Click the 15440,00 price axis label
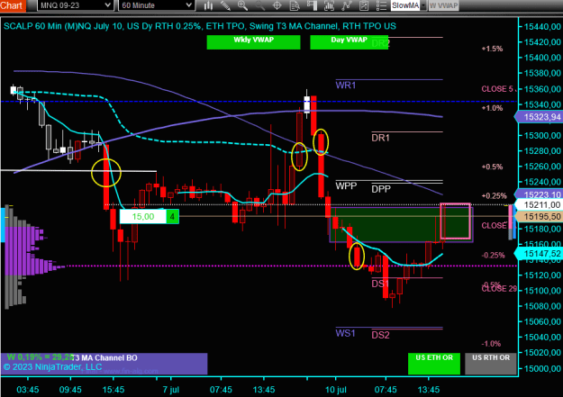This screenshot has height=397, width=563. coord(542,27)
